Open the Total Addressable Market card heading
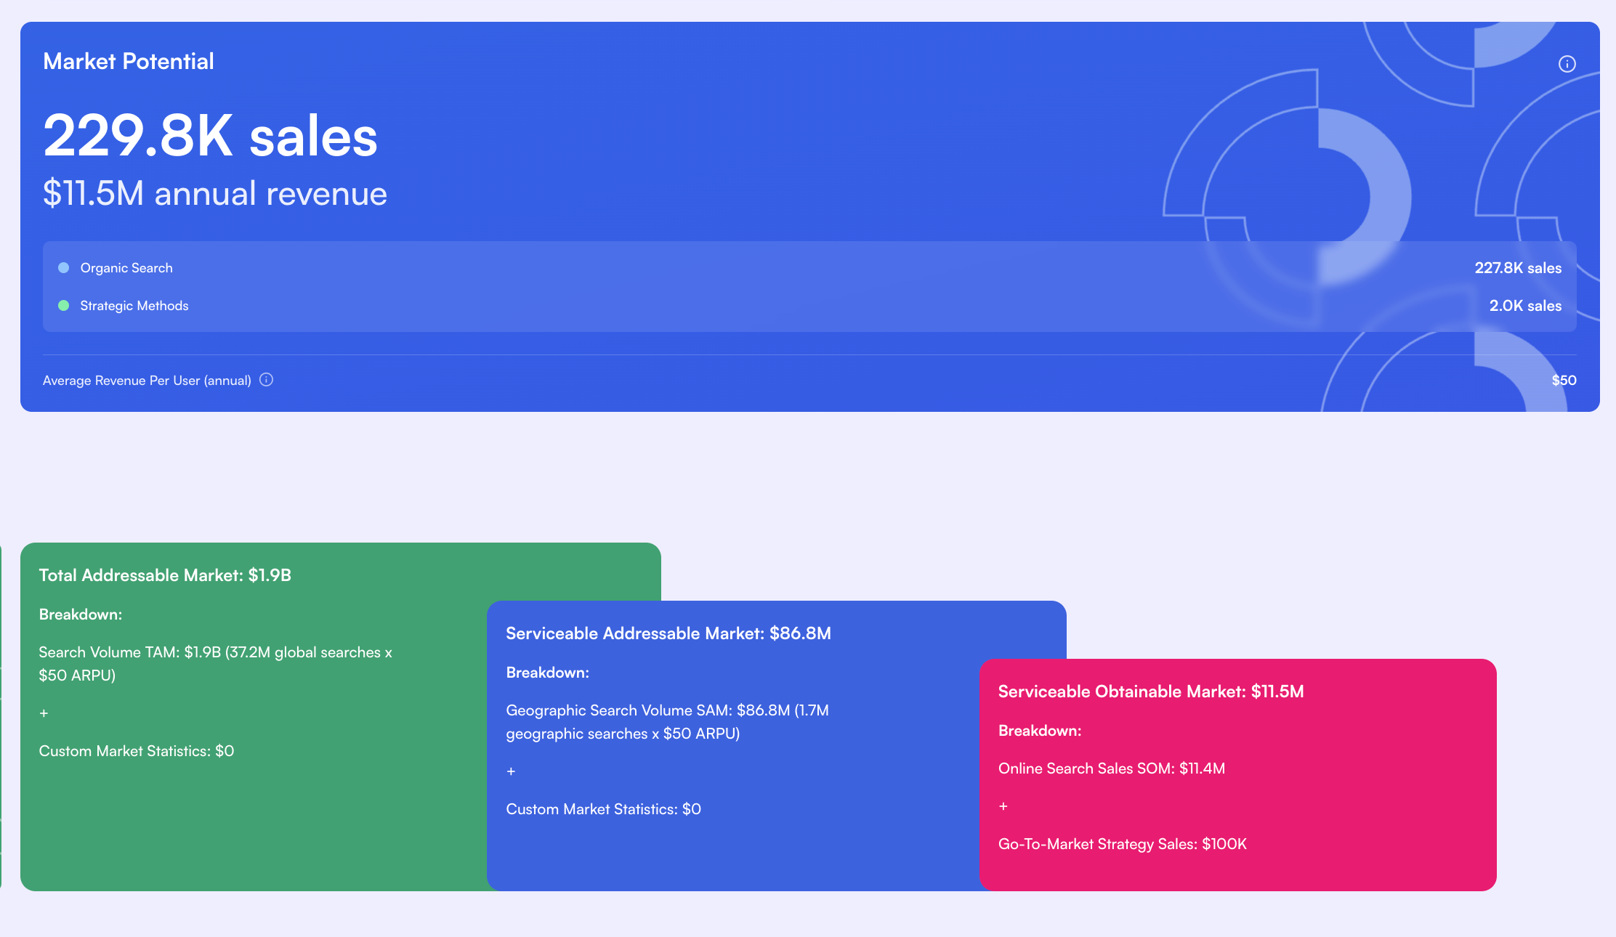Viewport: 1616px width, 937px height. point(165,575)
